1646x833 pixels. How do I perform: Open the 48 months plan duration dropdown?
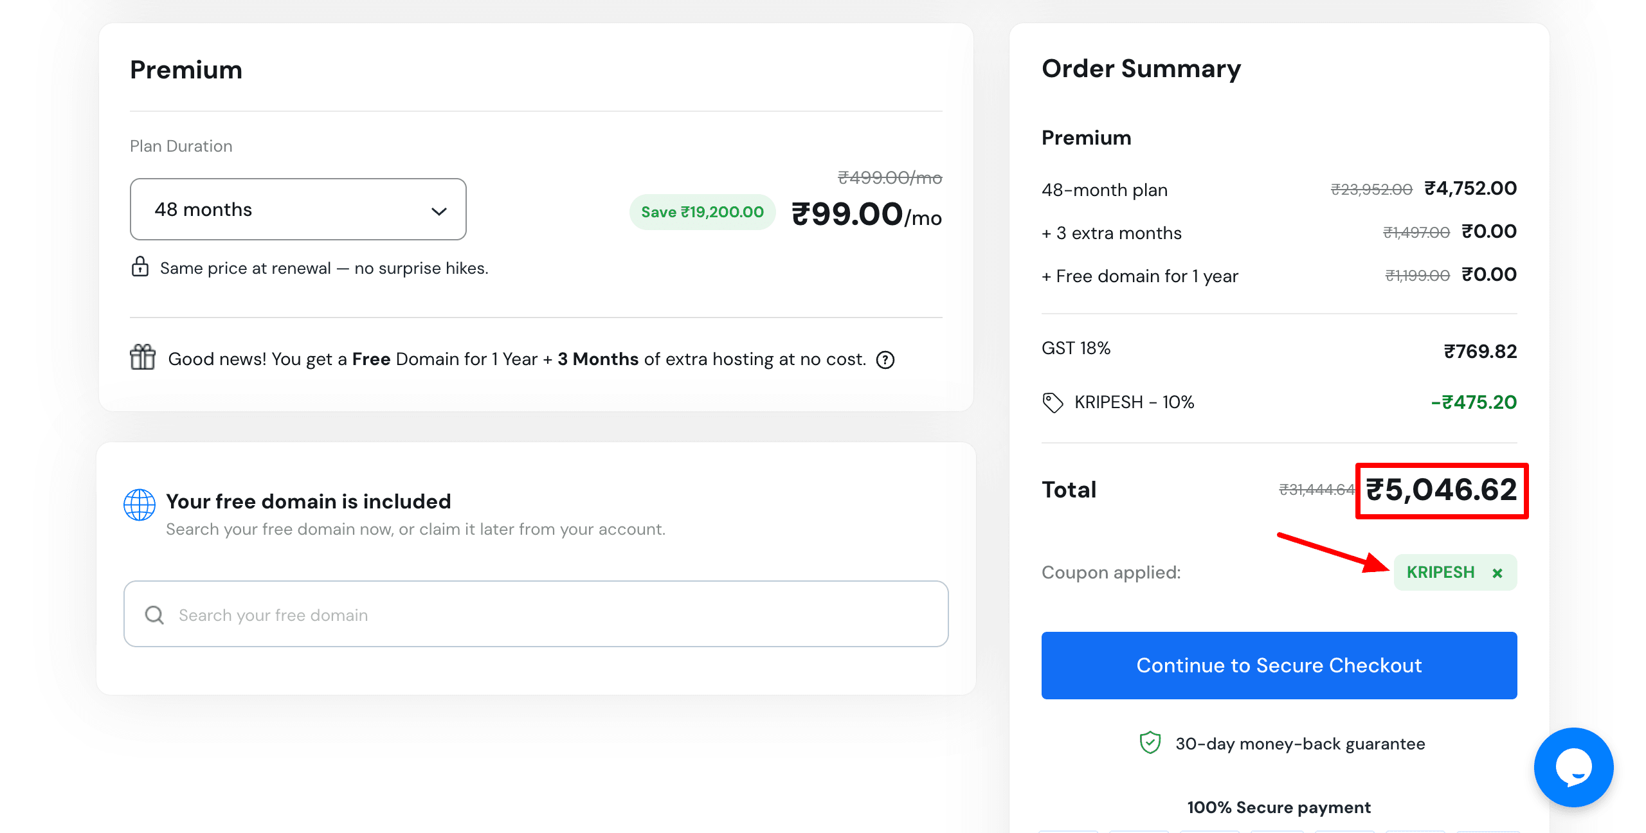pyautogui.click(x=298, y=210)
